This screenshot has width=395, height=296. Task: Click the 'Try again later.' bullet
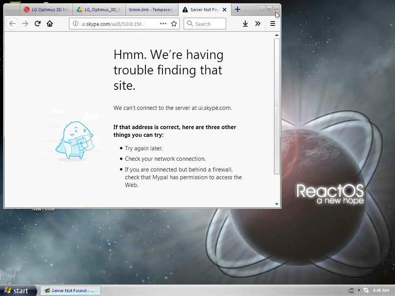144,148
